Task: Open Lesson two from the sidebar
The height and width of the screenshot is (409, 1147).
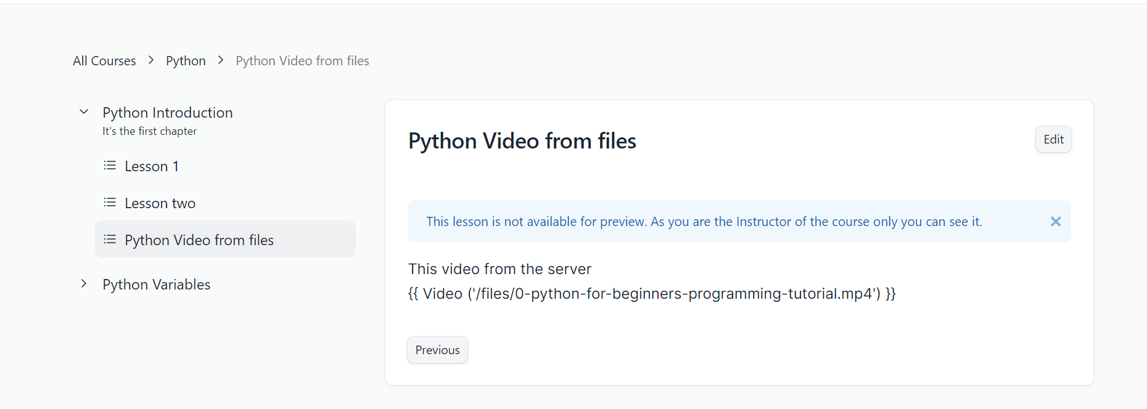Action: (160, 203)
